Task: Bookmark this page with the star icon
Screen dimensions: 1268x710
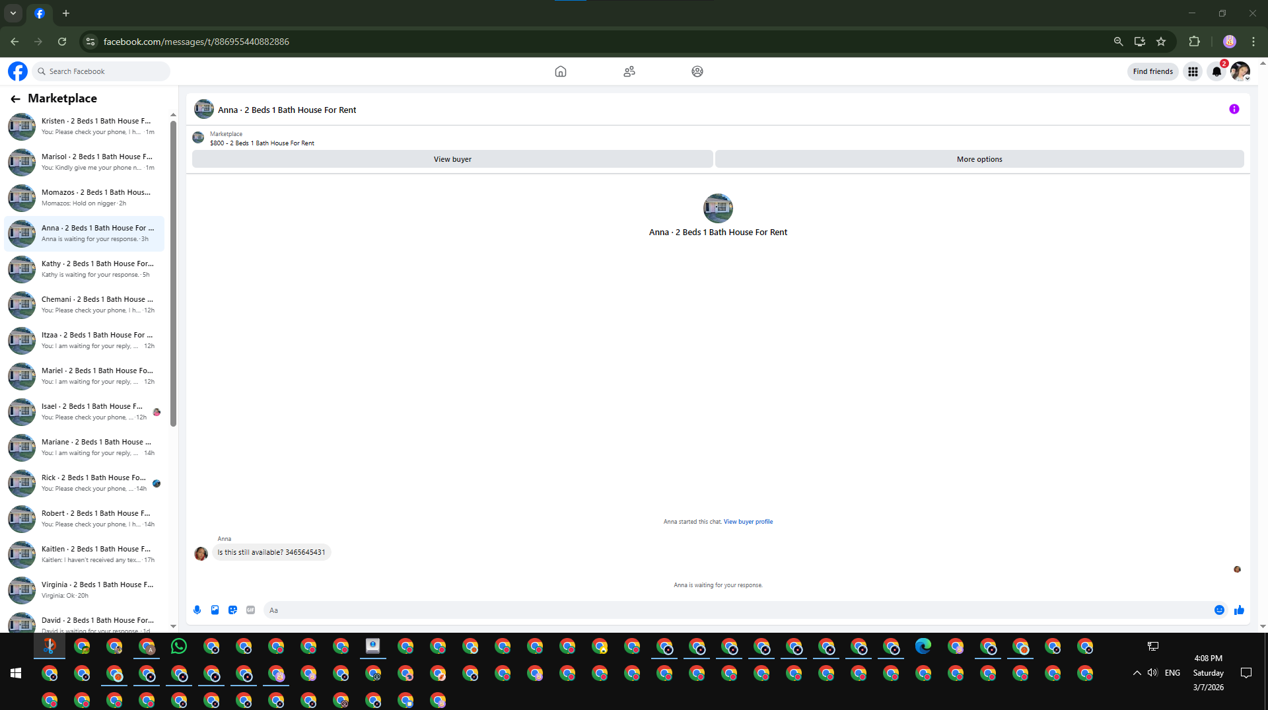Action: click(1161, 42)
